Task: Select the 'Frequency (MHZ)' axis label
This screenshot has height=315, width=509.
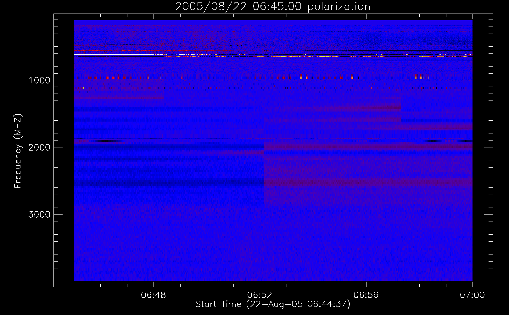Action: 18,151
